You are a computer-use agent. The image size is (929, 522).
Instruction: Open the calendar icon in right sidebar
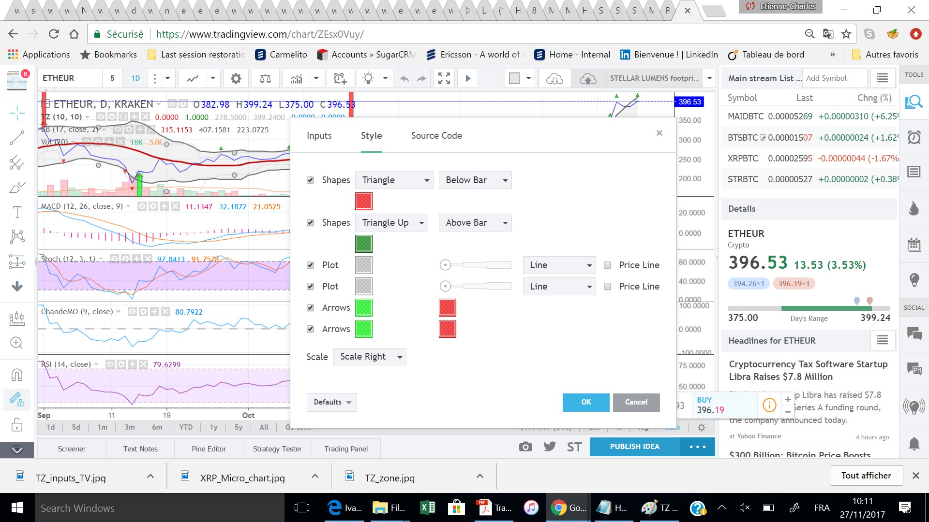tap(914, 245)
